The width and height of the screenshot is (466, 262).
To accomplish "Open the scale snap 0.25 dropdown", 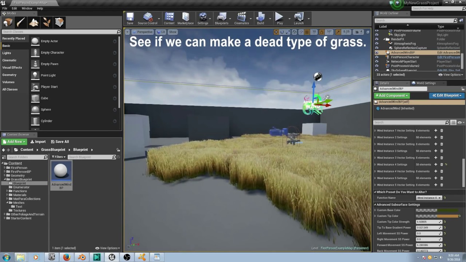I will tap(346, 32).
